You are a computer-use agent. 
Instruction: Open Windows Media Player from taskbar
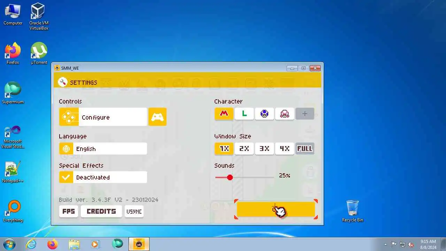click(x=95, y=244)
